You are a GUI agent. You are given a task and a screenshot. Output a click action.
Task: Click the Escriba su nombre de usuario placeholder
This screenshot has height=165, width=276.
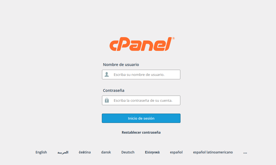139,75
